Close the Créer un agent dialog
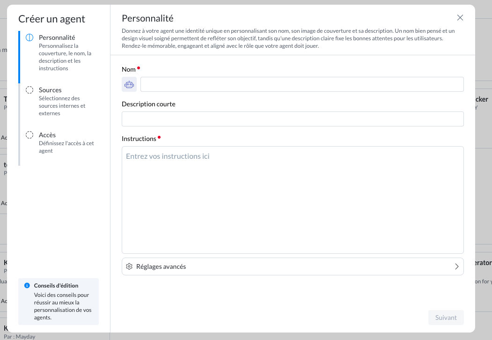 click(460, 18)
